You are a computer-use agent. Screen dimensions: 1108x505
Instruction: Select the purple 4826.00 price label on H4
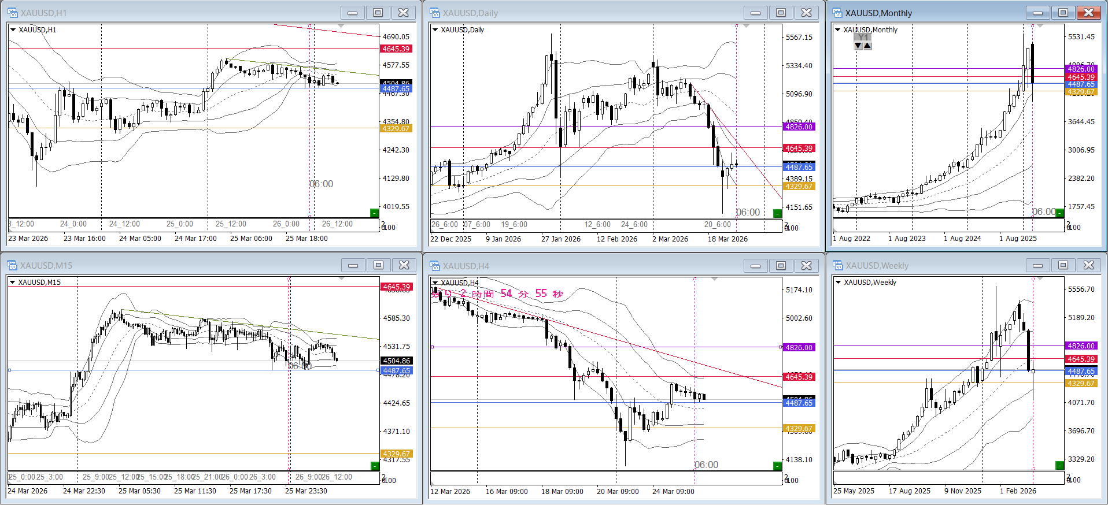(x=799, y=347)
